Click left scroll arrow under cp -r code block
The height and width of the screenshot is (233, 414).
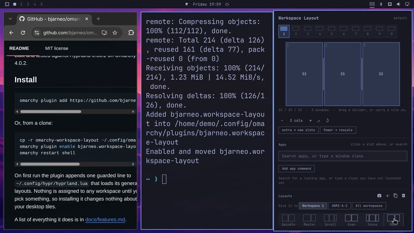(17, 164)
